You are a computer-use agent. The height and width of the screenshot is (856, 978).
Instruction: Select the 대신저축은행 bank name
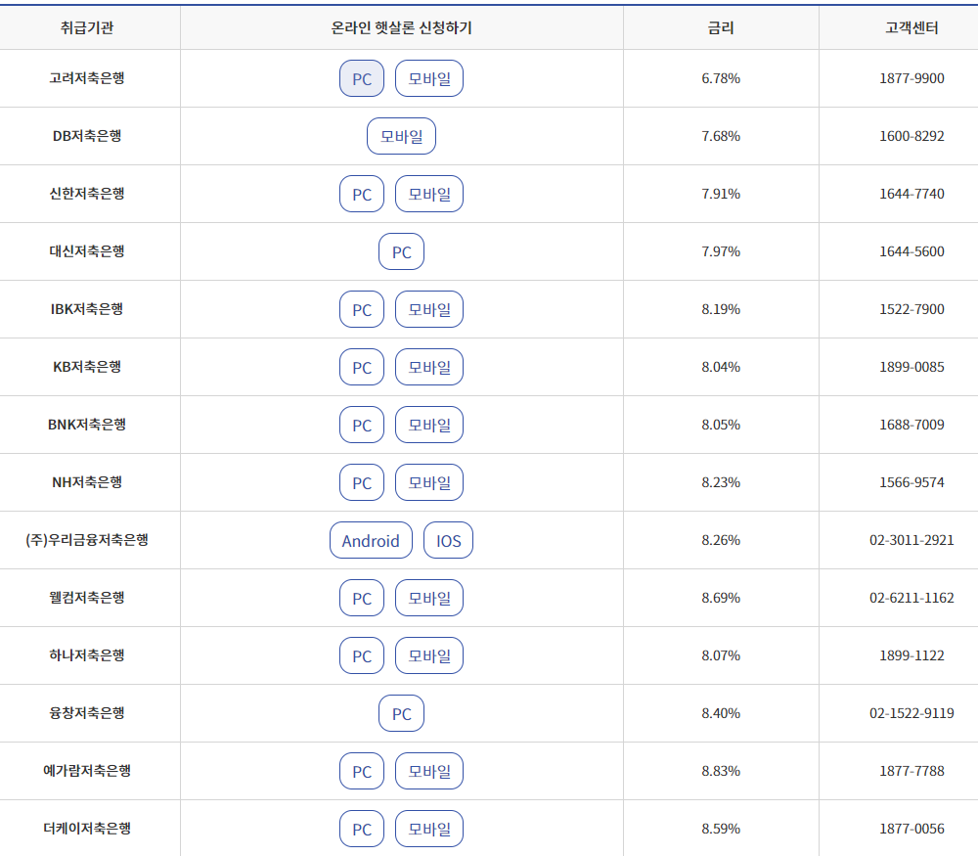(x=87, y=251)
